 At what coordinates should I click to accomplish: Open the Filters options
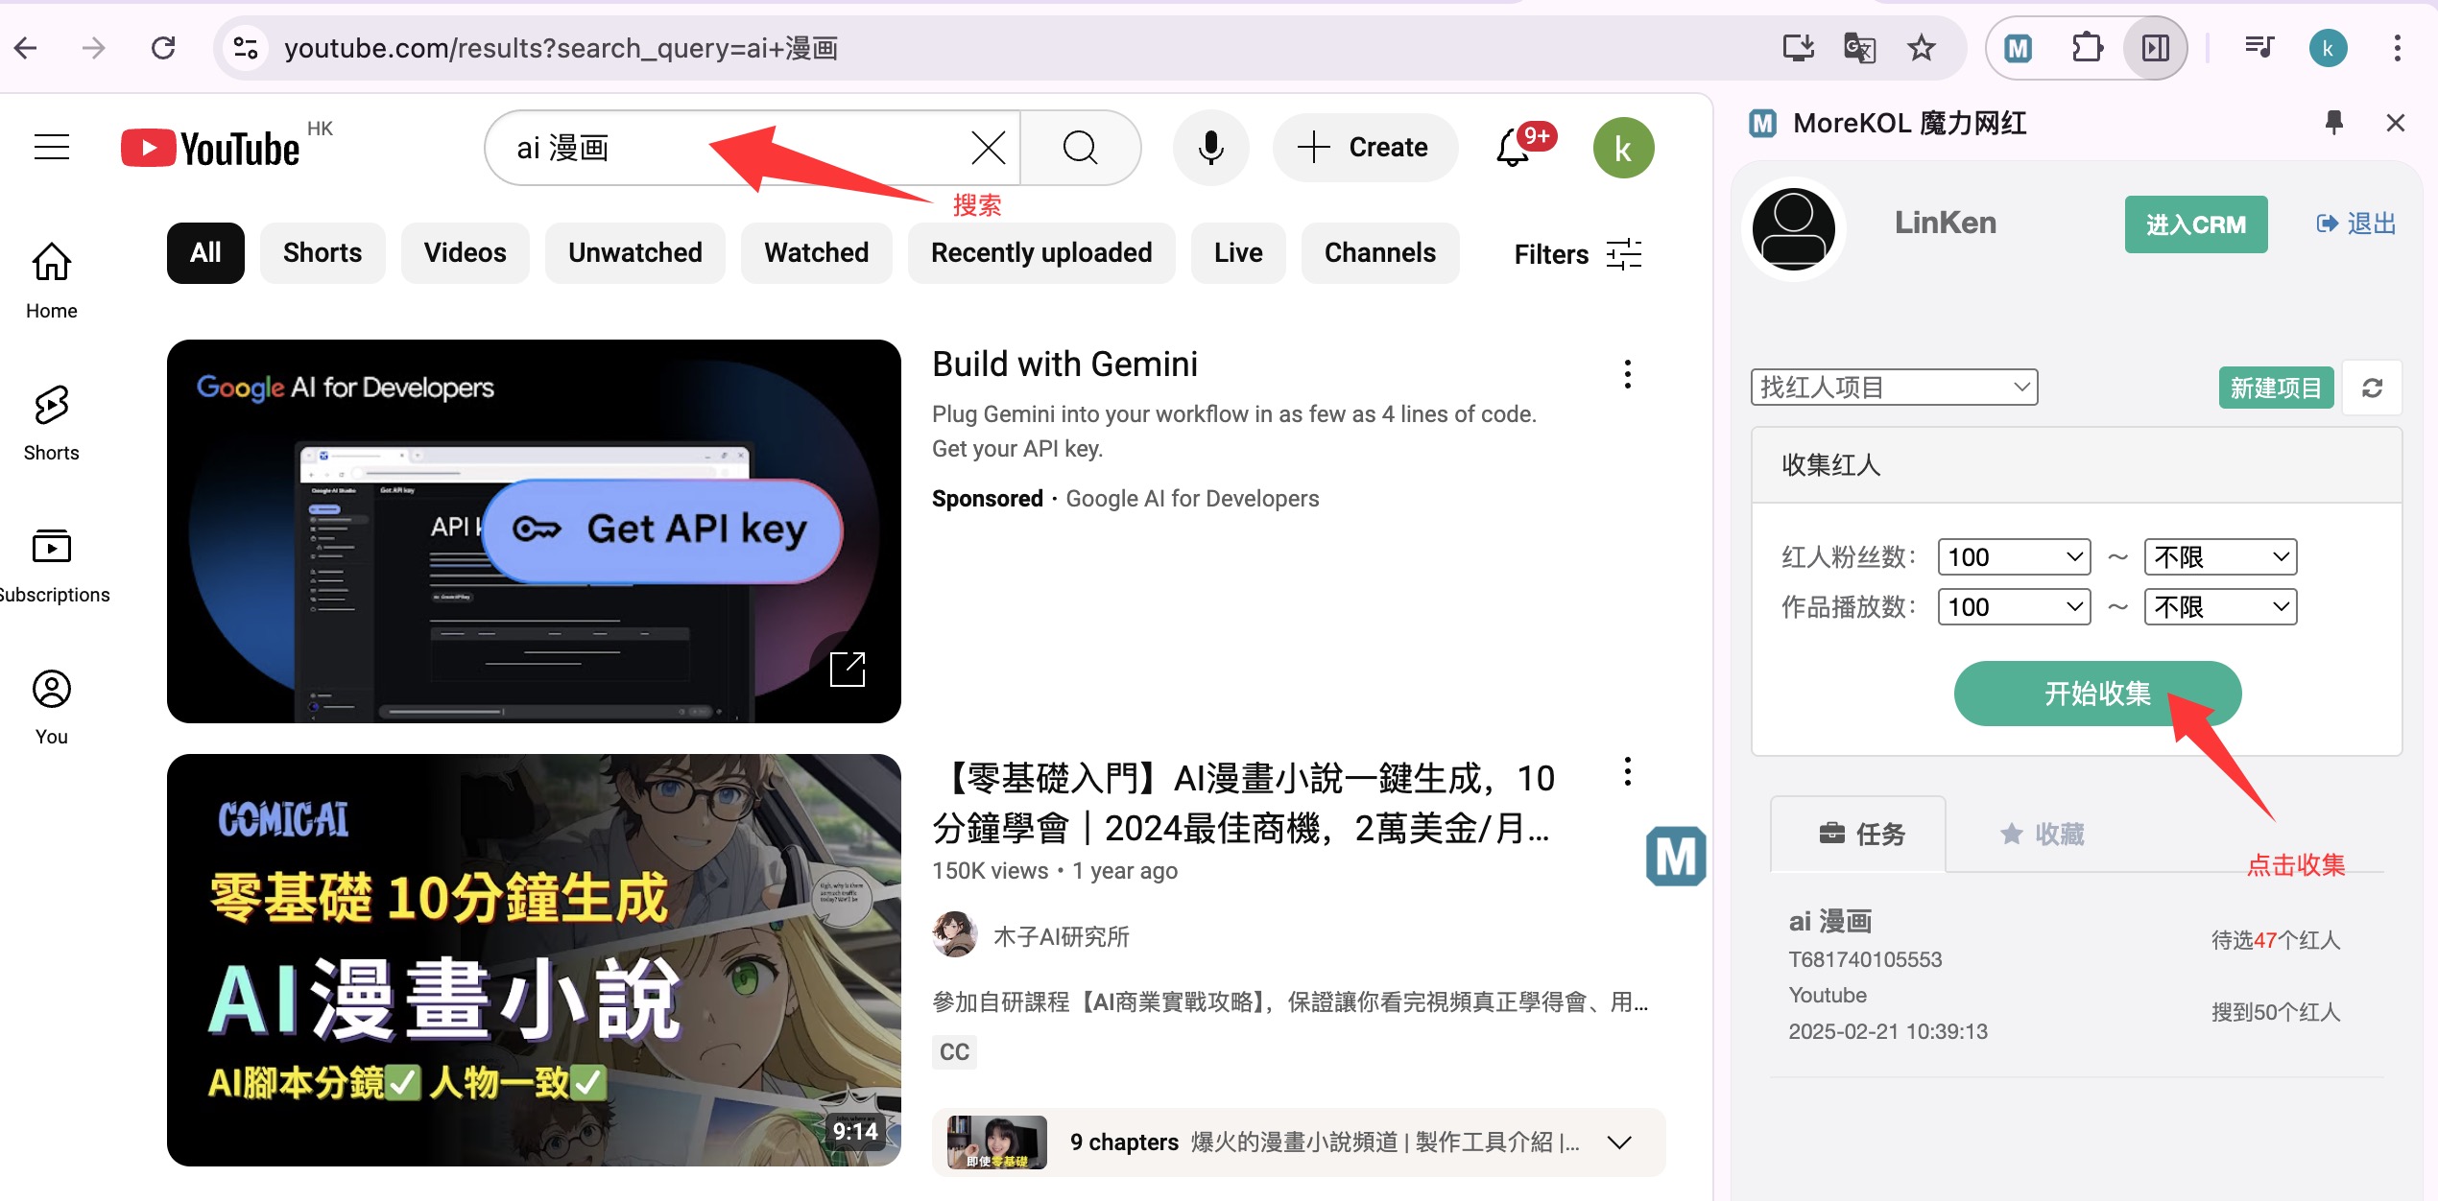1578,254
